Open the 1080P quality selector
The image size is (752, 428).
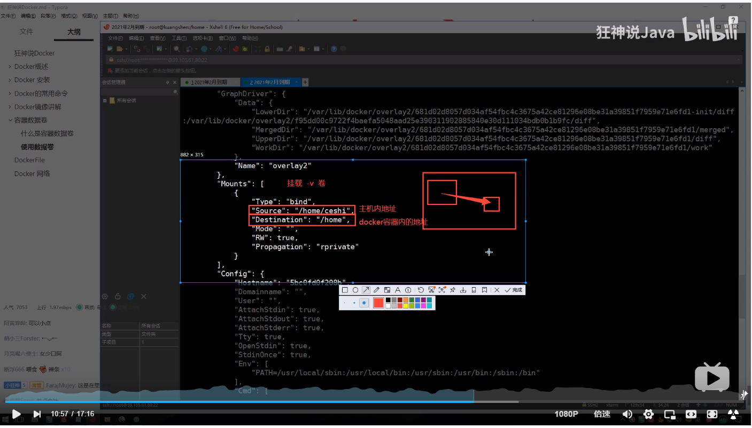tap(566, 414)
